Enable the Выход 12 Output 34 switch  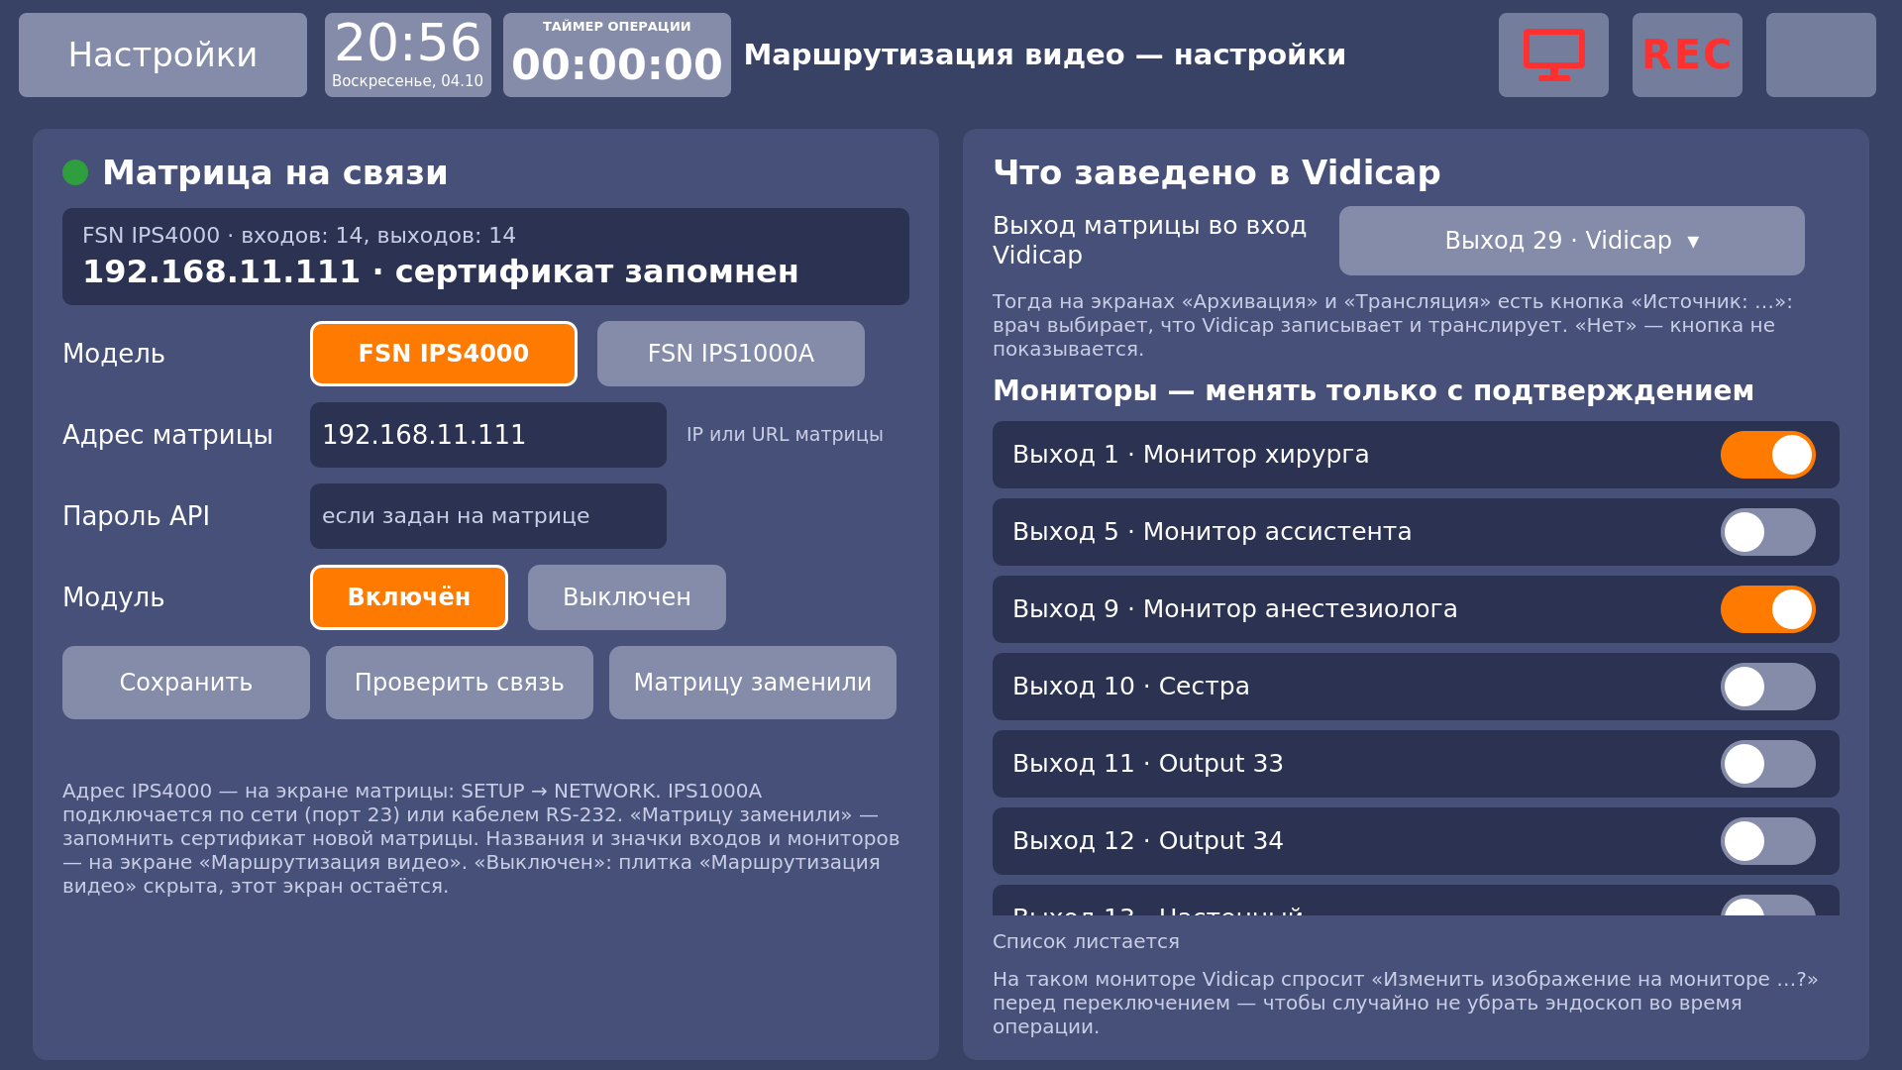(x=1768, y=841)
